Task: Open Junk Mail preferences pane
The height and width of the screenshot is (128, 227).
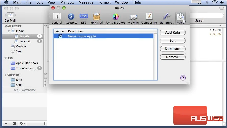Action: (97, 18)
